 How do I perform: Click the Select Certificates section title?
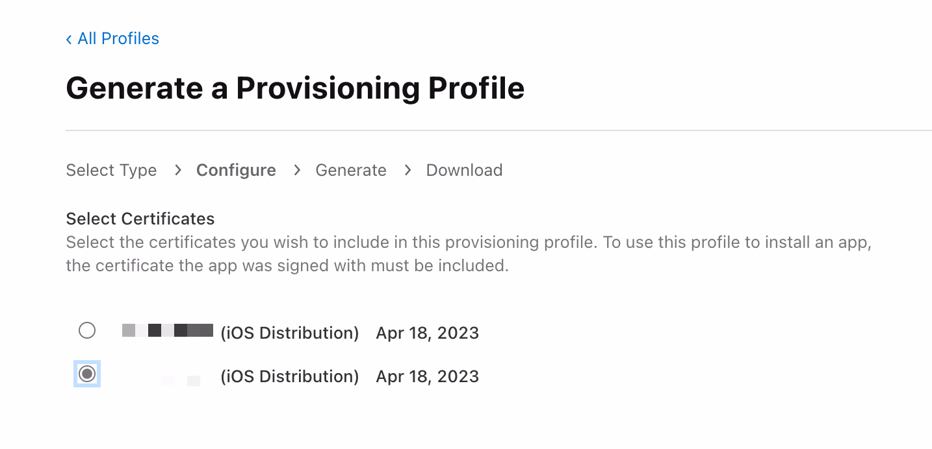tap(140, 219)
